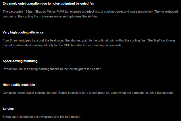The image size is (181, 121).
Task: Click the 'TopFlow Cooler-' text
Action: [165, 41]
